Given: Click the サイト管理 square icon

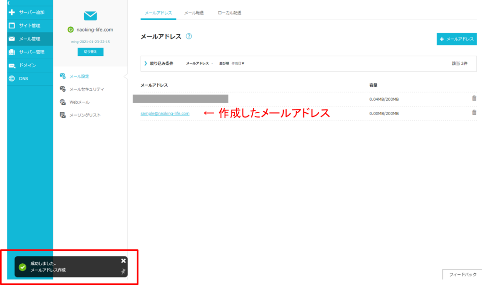Looking at the screenshot, I should (12, 25).
